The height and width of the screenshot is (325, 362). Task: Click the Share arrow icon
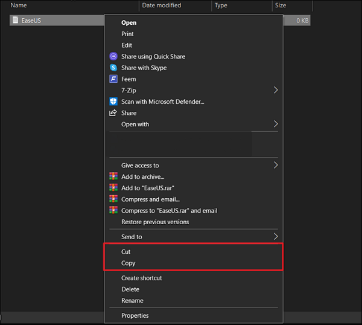click(x=113, y=113)
